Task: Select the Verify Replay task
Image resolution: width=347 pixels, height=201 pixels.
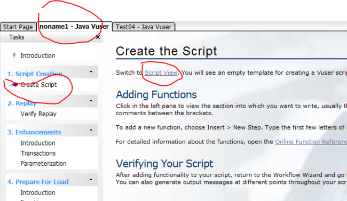Action: 38,114
